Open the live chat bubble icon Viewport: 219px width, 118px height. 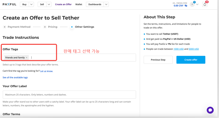(x=210, y=110)
